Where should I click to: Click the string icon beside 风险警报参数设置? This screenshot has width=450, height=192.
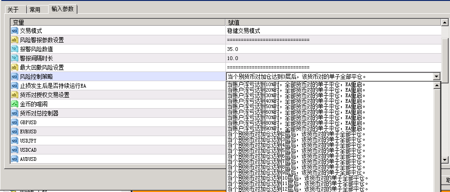[x=15, y=40]
